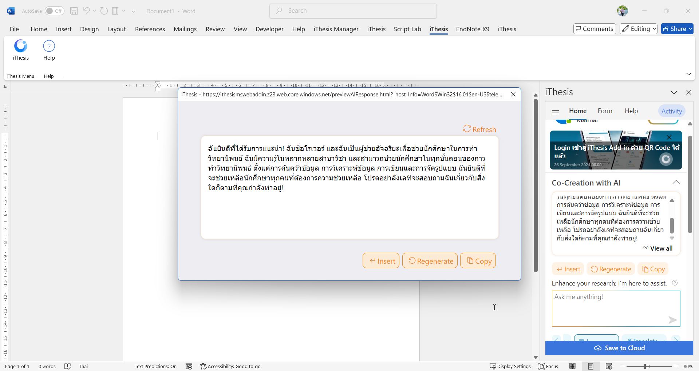Viewport: 699px width, 371px height.
Task: Click Regenerate in the iThesis side pane
Action: tap(611, 269)
